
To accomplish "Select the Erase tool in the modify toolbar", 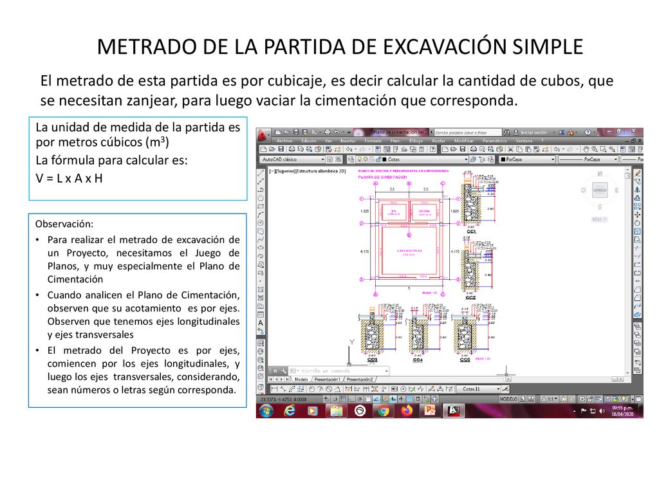I will (x=638, y=172).
